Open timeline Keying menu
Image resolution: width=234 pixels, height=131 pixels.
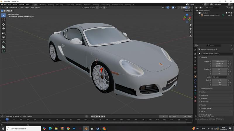pos(18,116)
